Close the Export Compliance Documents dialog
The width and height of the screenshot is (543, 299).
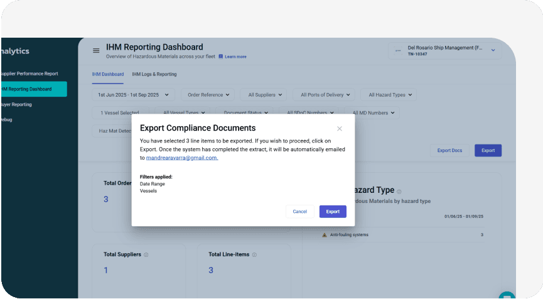[x=340, y=129]
